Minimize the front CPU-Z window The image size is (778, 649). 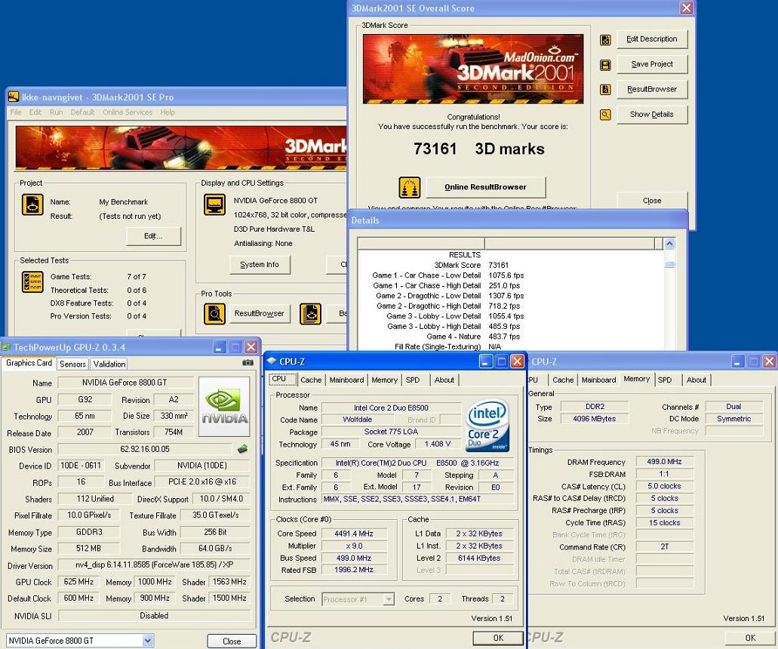486,361
